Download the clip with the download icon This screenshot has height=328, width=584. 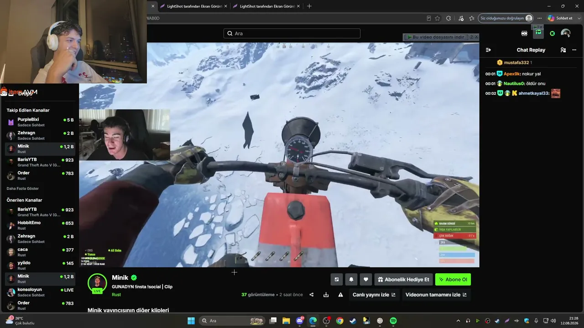326,295
